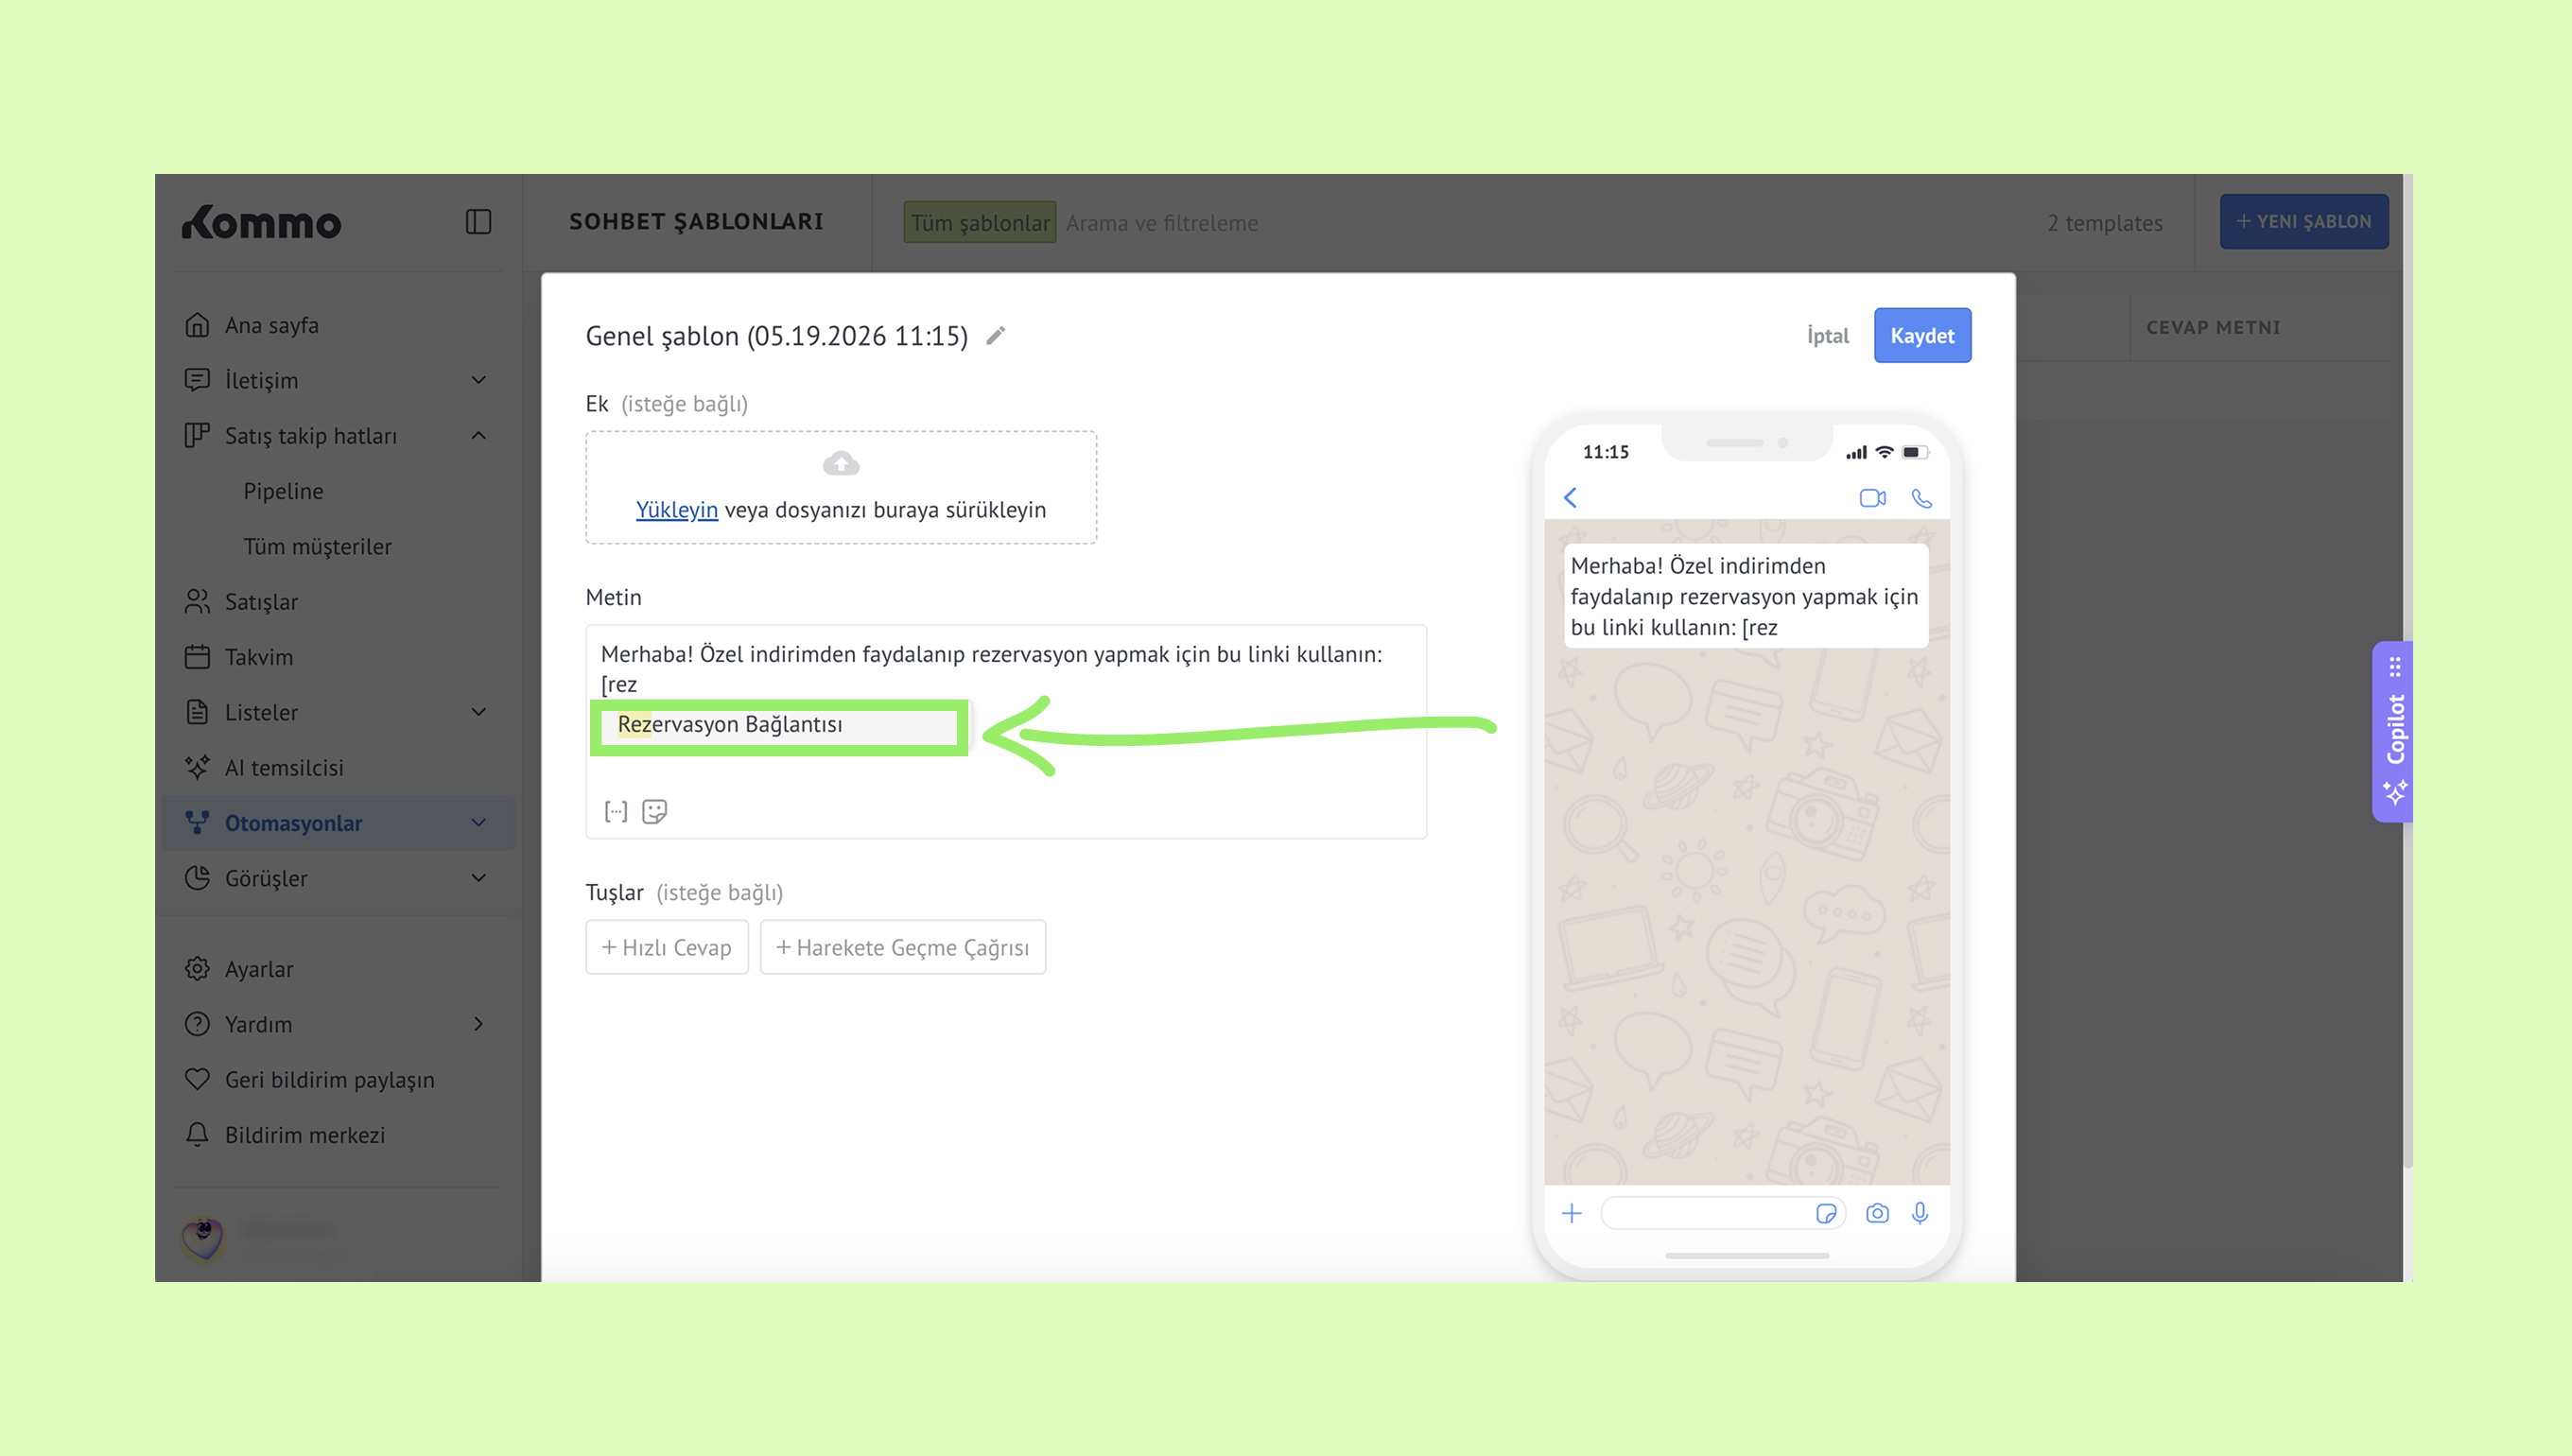
Task: Open sticker emoji picker icon
Action: [x=654, y=811]
